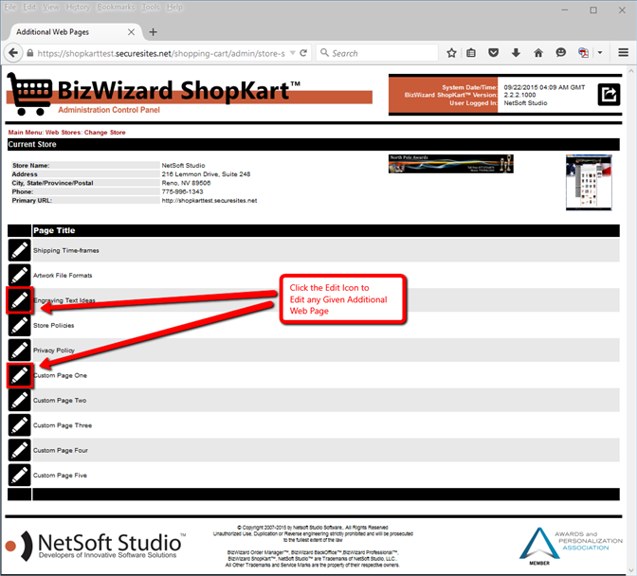Image resolution: width=637 pixels, height=576 pixels.
Task: Open the Help menu
Action: click(174, 8)
